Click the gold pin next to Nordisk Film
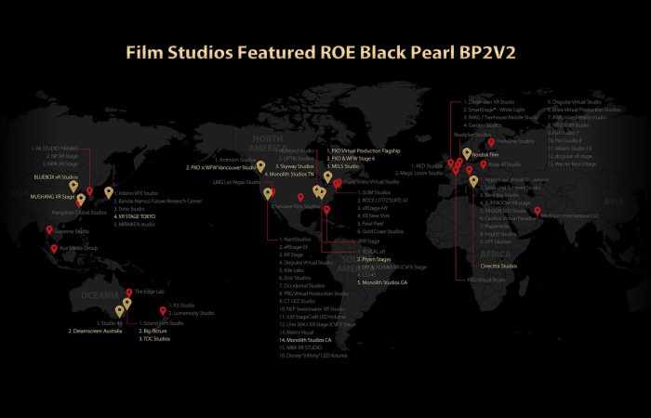This screenshot has height=418, width=651. [x=467, y=153]
